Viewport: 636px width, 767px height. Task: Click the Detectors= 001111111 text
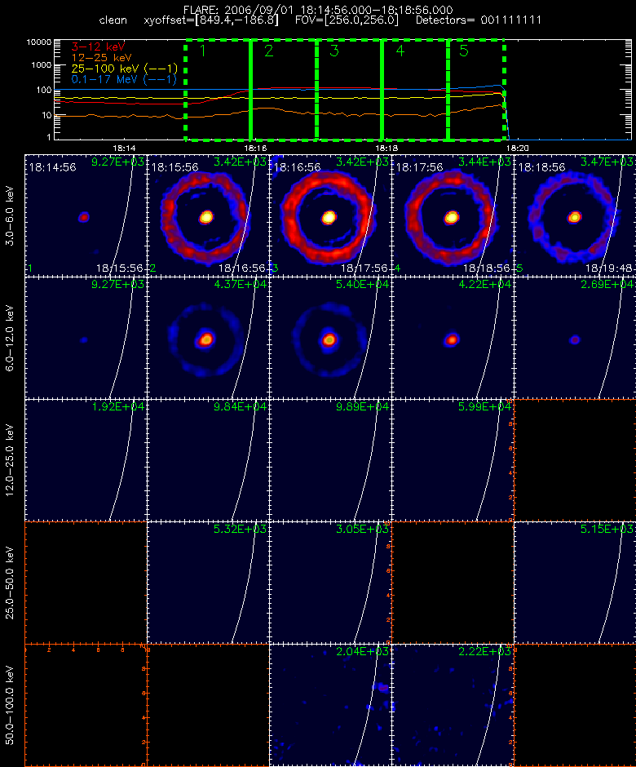479,20
